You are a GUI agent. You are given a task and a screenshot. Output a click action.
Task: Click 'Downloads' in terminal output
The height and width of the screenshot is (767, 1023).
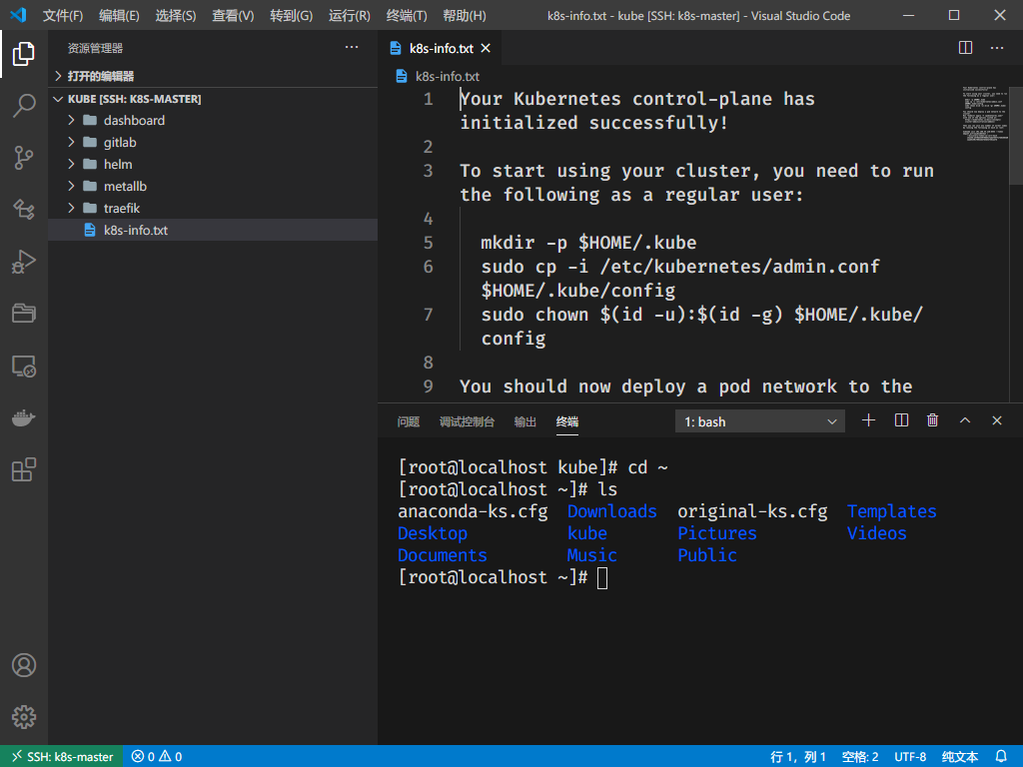pyautogui.click(x=612, y=511)
